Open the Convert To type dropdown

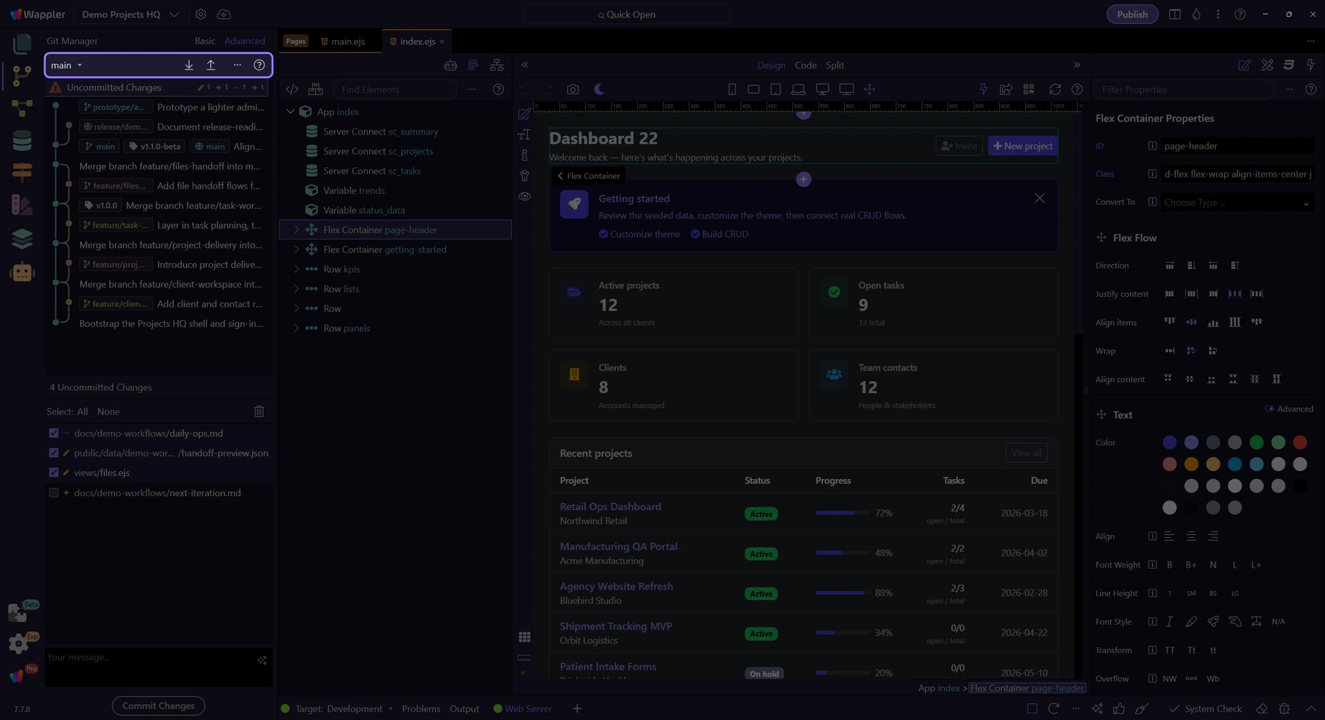coord(1236,202)
